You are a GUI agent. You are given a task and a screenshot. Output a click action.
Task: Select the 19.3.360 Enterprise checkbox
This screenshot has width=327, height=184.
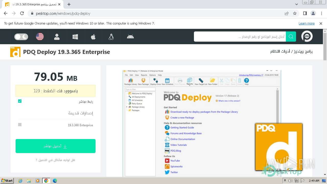pos(20,125)
